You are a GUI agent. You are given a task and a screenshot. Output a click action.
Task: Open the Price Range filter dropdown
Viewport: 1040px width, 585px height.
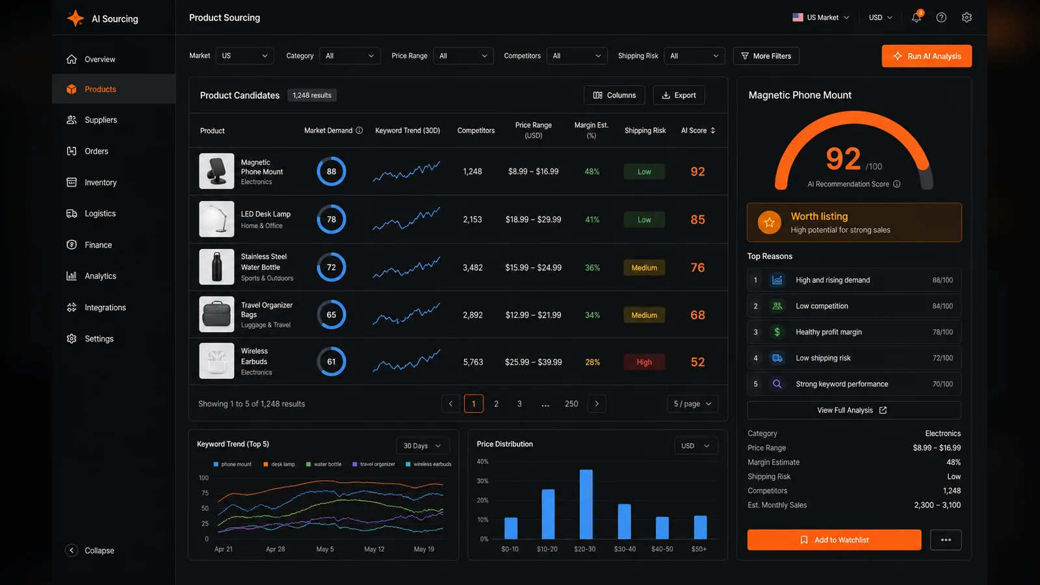pos(463,56)
